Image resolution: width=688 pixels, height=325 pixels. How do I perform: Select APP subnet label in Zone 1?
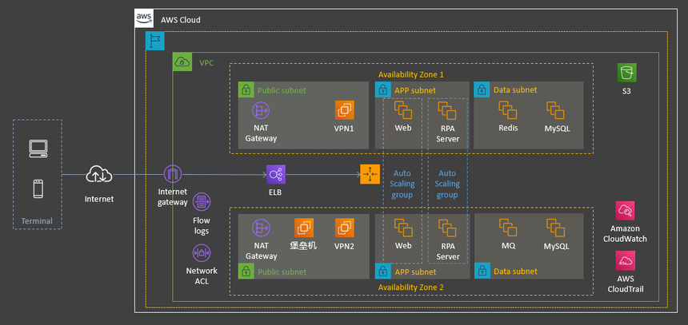(x=415, y=91)
